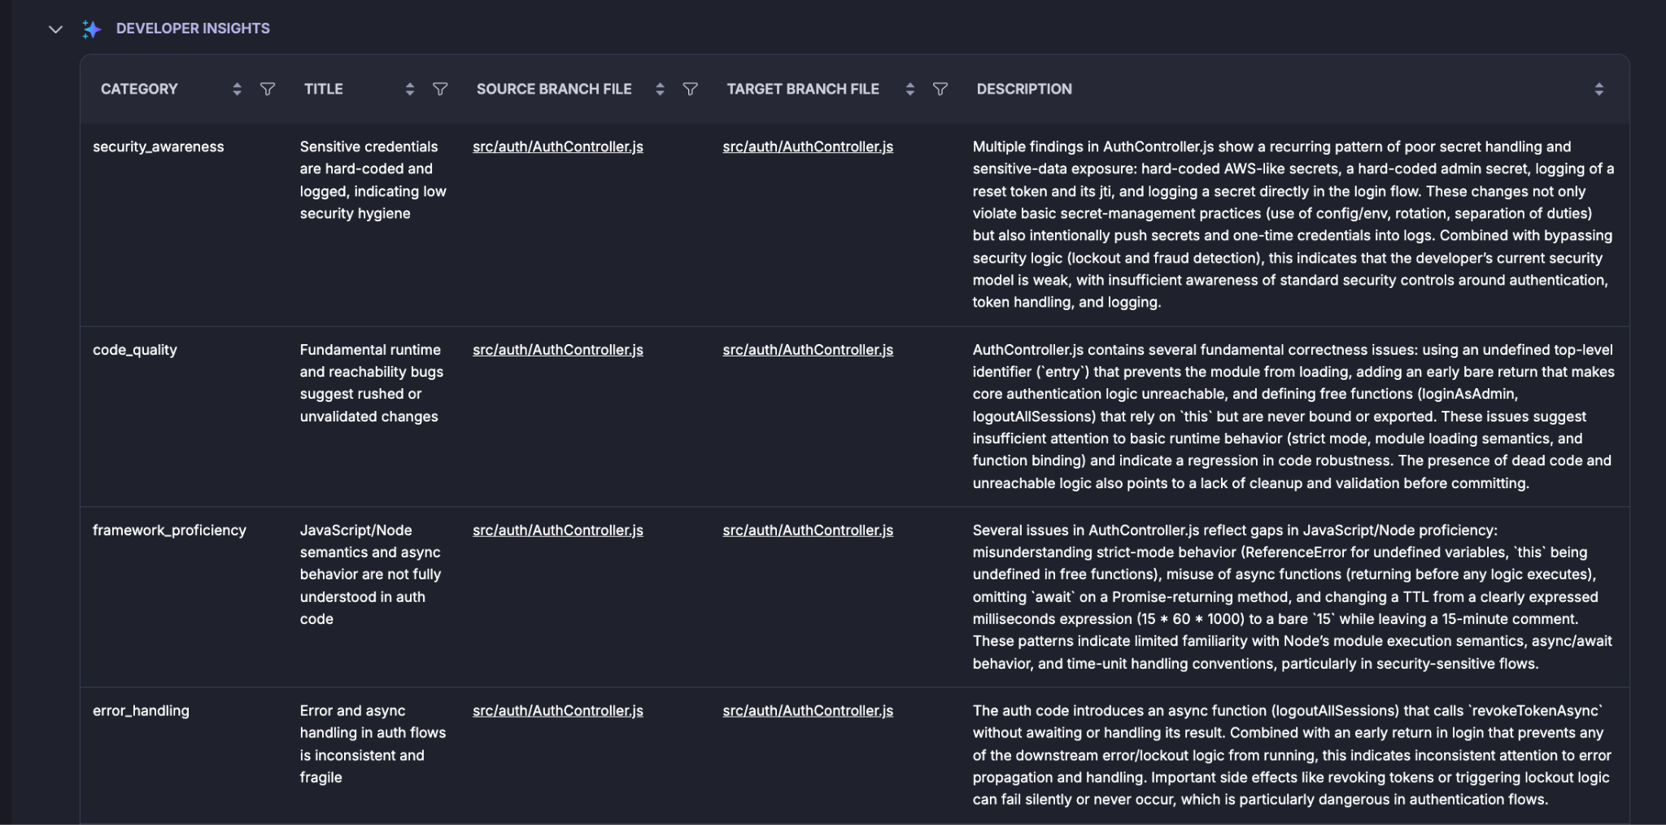1666x825 pixels.
Task: Sort the table by Title column
Action: pyautogui.click(x=410, y=89)
